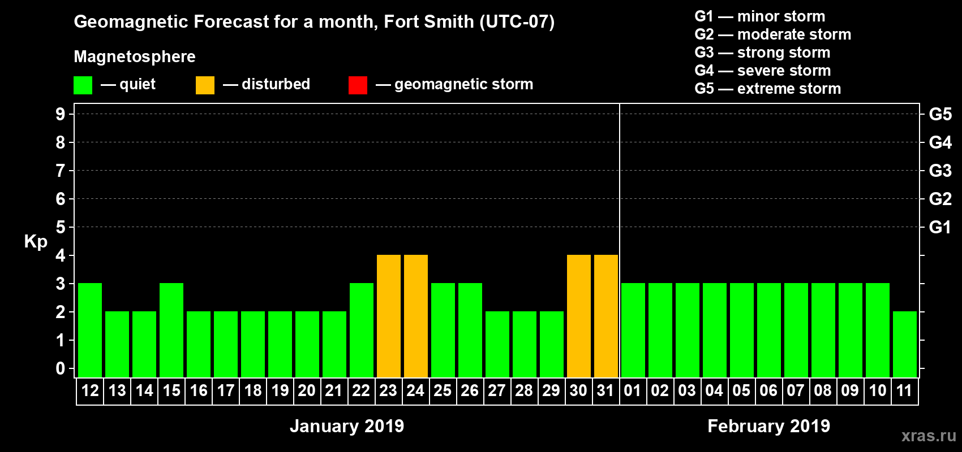Click date cell 19 on the axis
The height and width of the screenshot is (452, 962).
280,391
